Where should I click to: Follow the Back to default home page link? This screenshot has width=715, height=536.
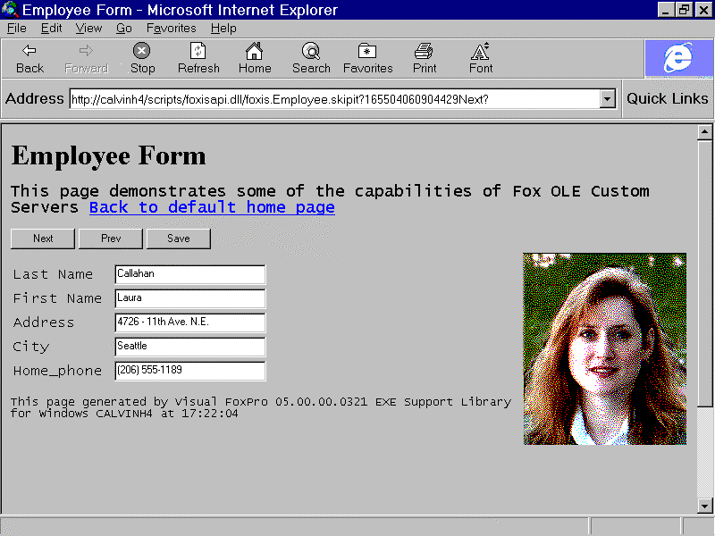(212, 207)
